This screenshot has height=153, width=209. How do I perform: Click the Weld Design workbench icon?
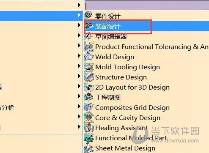point(88,57)
